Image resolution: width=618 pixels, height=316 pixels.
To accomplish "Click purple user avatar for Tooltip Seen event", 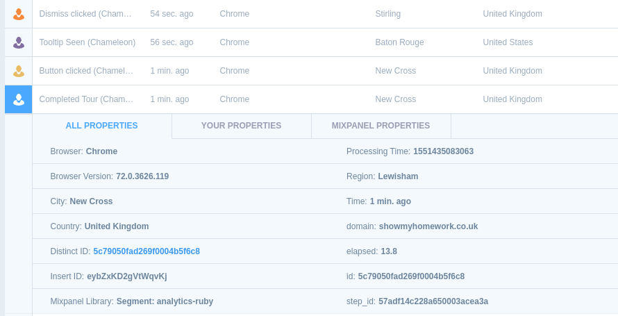I will click(19, 42).
